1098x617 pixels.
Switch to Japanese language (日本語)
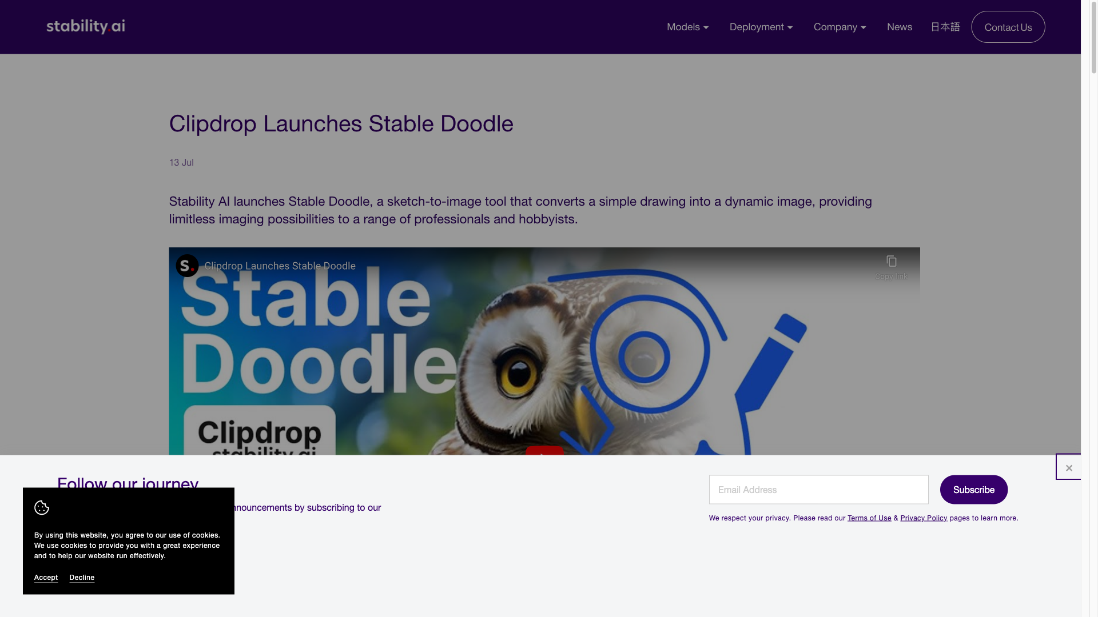click(x=945, y=27)
